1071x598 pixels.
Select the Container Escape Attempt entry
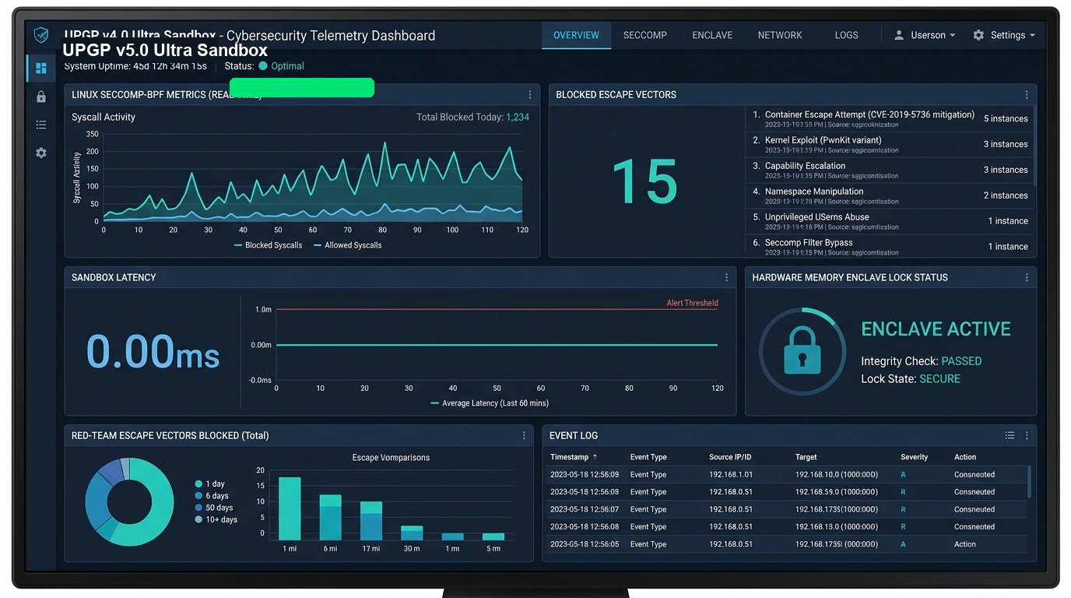[x=890, y=119]
